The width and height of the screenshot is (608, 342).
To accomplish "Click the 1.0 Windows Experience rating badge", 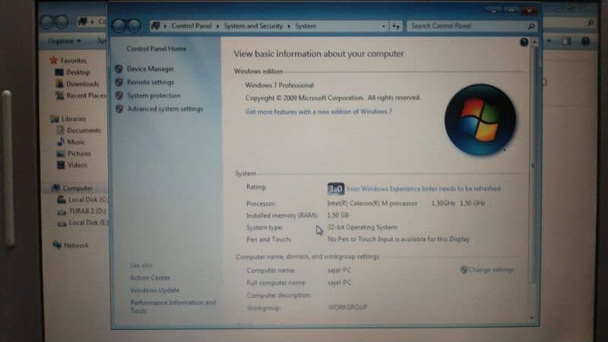I will [335, 188].
